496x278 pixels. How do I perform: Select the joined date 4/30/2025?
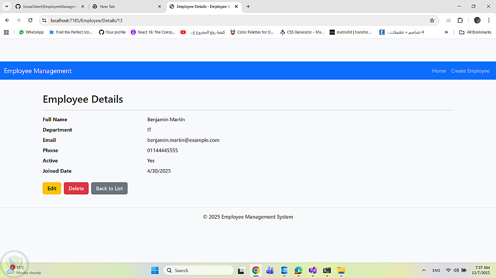[159, 171]
